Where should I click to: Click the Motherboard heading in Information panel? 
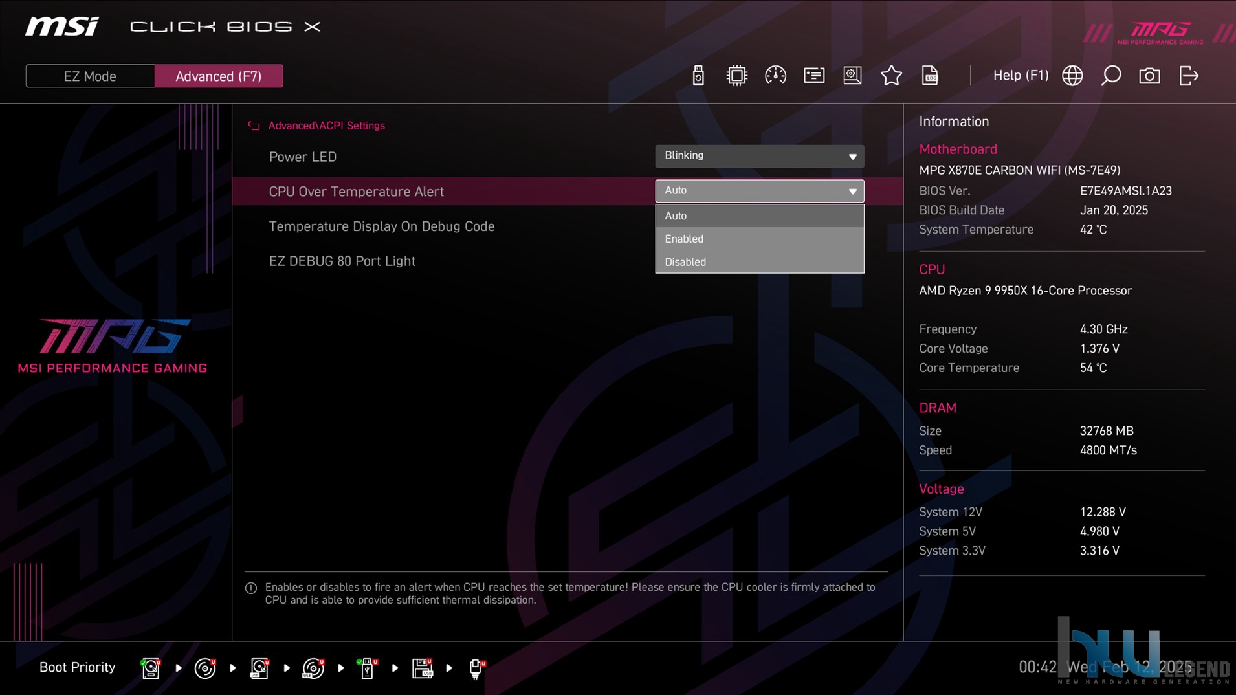click(958, 149)
